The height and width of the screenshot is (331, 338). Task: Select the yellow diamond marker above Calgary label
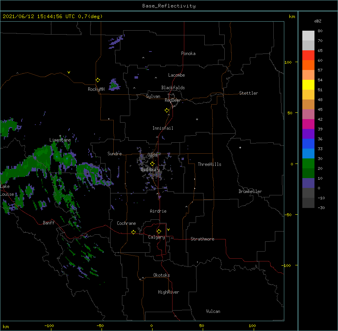pyautogui.click(x=159, y=232)
